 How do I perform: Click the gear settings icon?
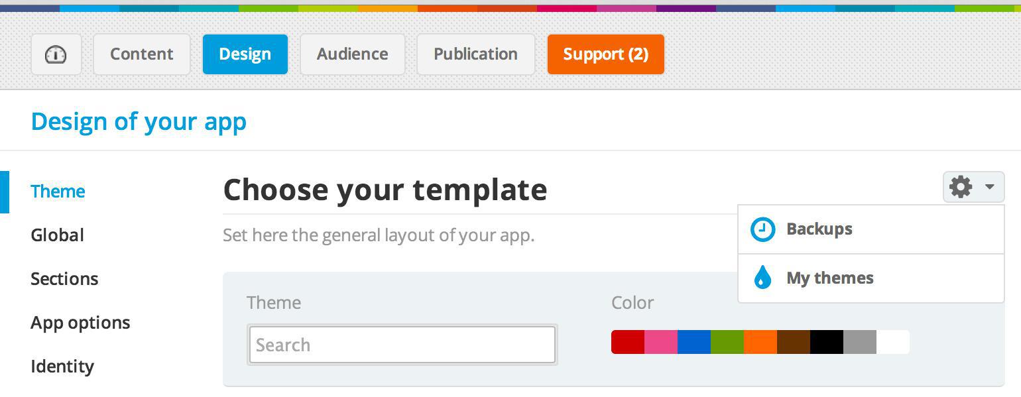[x=961, y=187]
